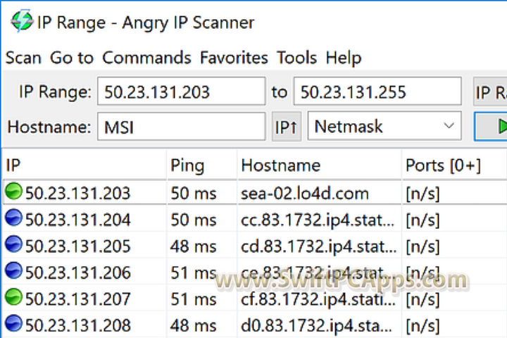This screenshot has height=338, width=507.
Task: Sort by the Ports [0+] column header
Action: click(x=454, y=165)
